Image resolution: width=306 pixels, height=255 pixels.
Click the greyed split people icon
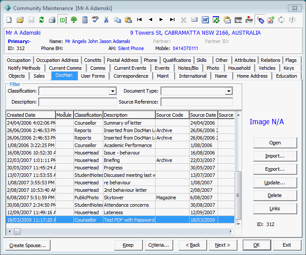pos(292,20)
